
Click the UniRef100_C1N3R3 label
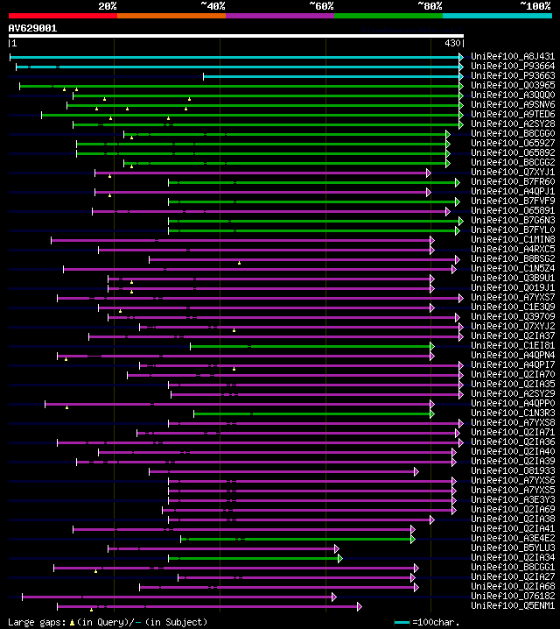tap(513, 413)
